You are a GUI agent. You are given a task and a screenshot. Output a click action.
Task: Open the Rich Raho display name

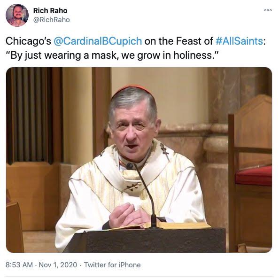point(50,11)
